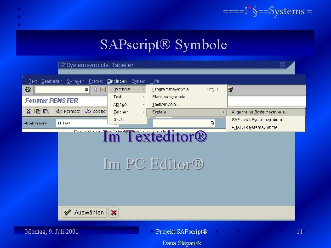Choose Grafik... from the Einfügen menu
331x248 pixels.
click(127, 119)
